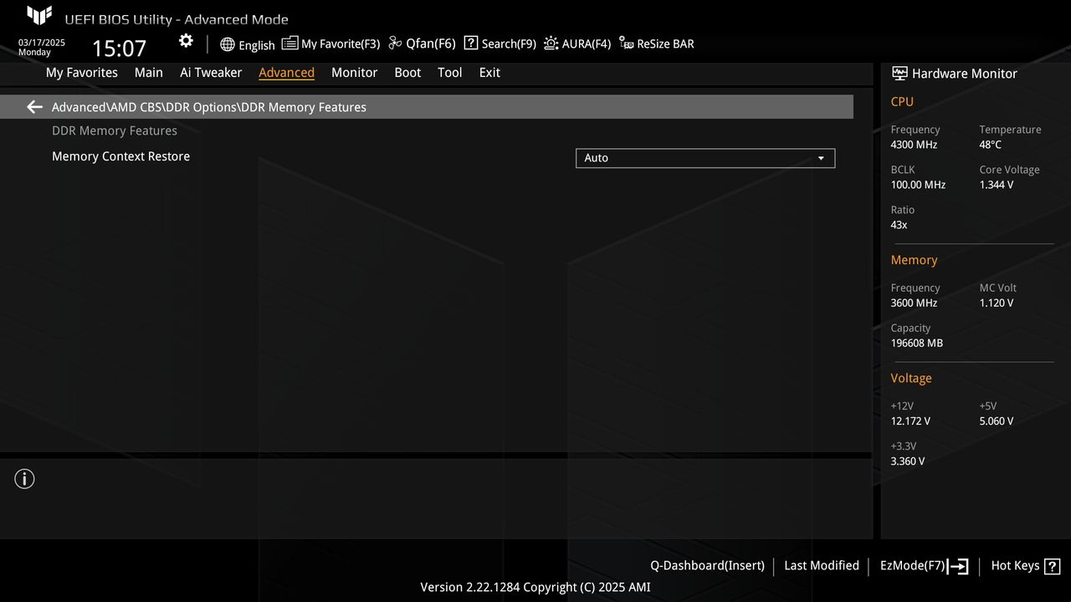Click the Ratio value 43x
Image resolution: width=1071 pixels, height=602 pixels.
(x=899, y=225)
